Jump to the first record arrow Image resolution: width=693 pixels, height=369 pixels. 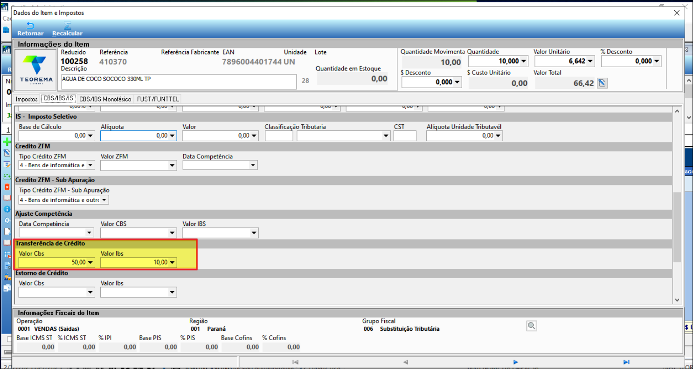pyautogui.click(x=295, y=362)
